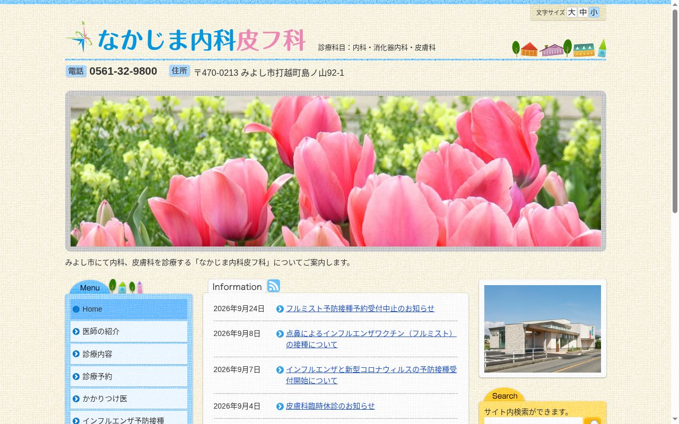
Task: Click the date 2026年9月8日
Action: pos(237,333)
